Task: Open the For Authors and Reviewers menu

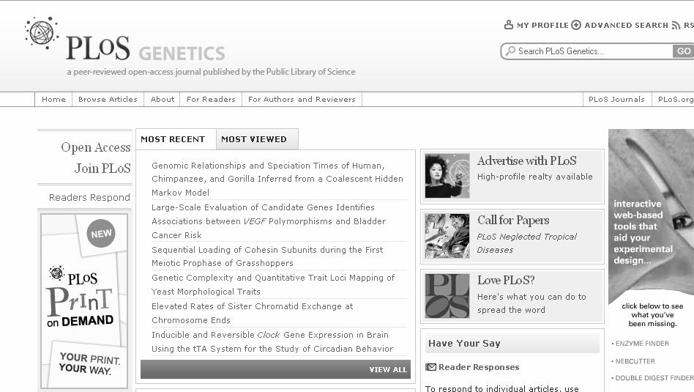Action: coord(302,99)
